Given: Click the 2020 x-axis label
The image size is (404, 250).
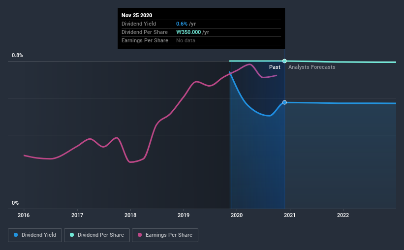Looking at the screenshot, I should [x=237, y=215].
